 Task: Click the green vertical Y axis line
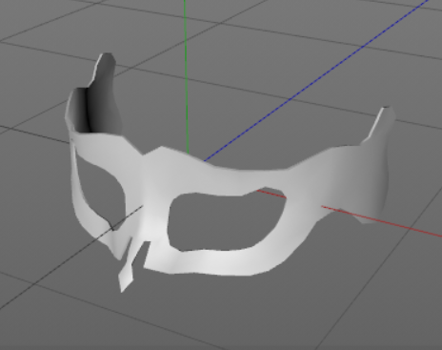(x=186, y=76)
